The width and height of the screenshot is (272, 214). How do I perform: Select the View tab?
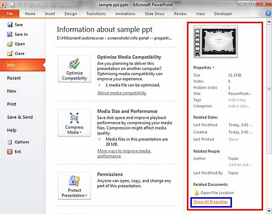click(200, 14)
